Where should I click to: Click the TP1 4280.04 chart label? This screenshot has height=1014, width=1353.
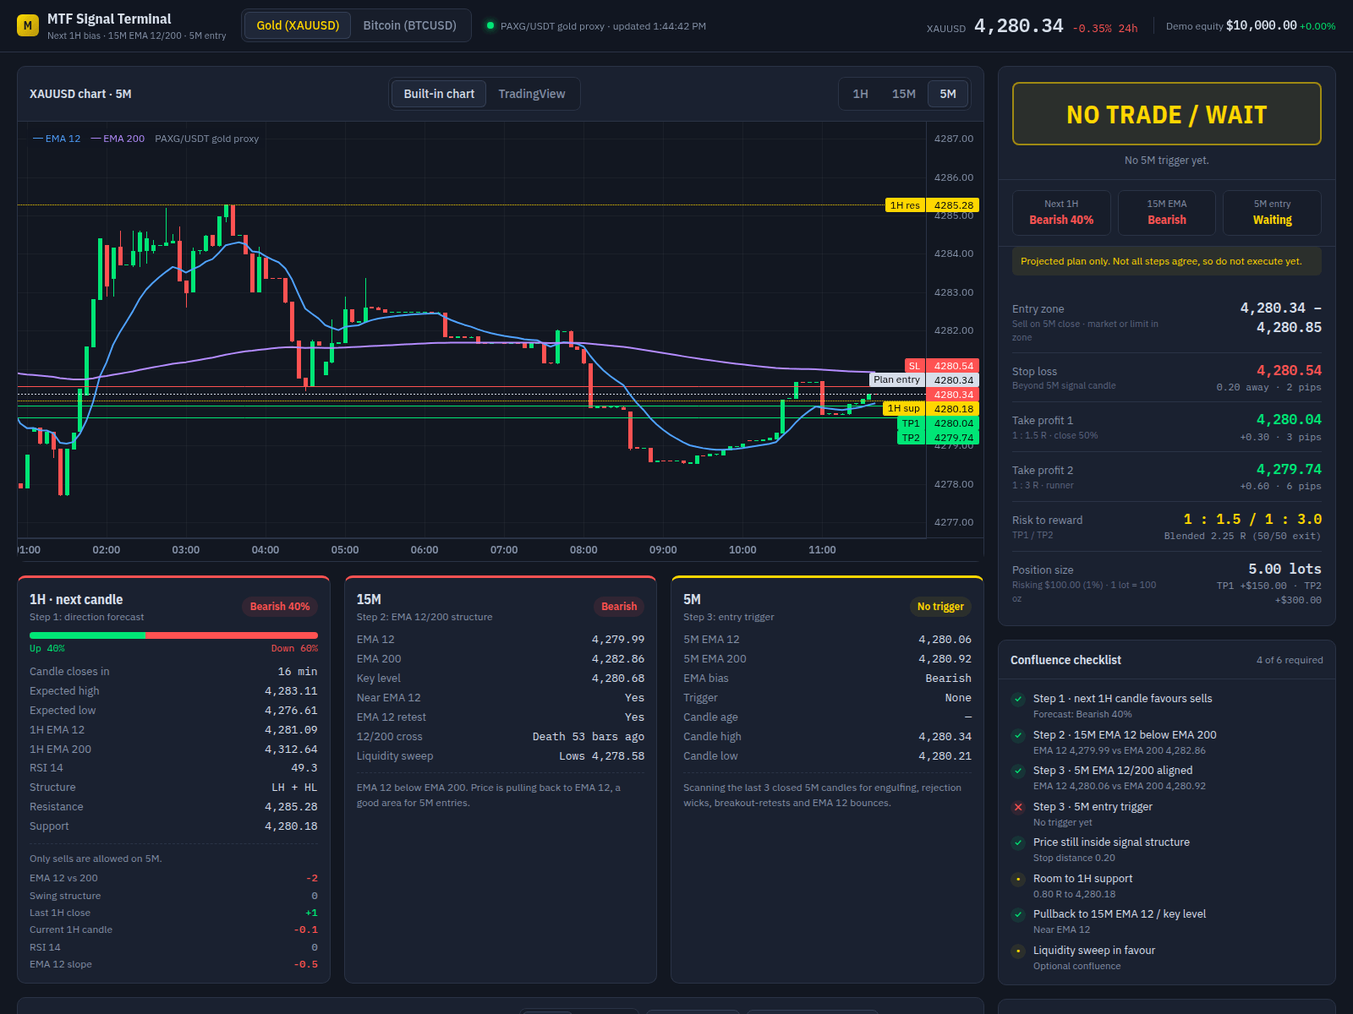938,423
